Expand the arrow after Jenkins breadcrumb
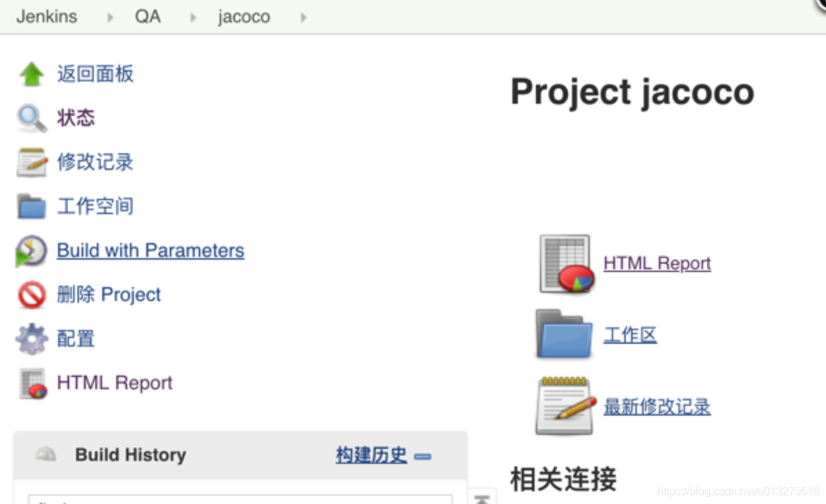This screenshot has height=504, width=826. (110, 17)
